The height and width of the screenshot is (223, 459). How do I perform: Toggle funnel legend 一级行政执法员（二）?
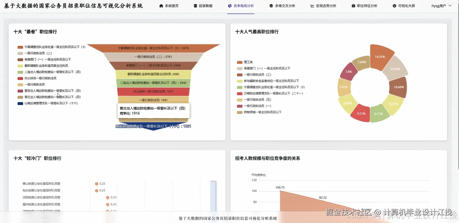(35, 53)
